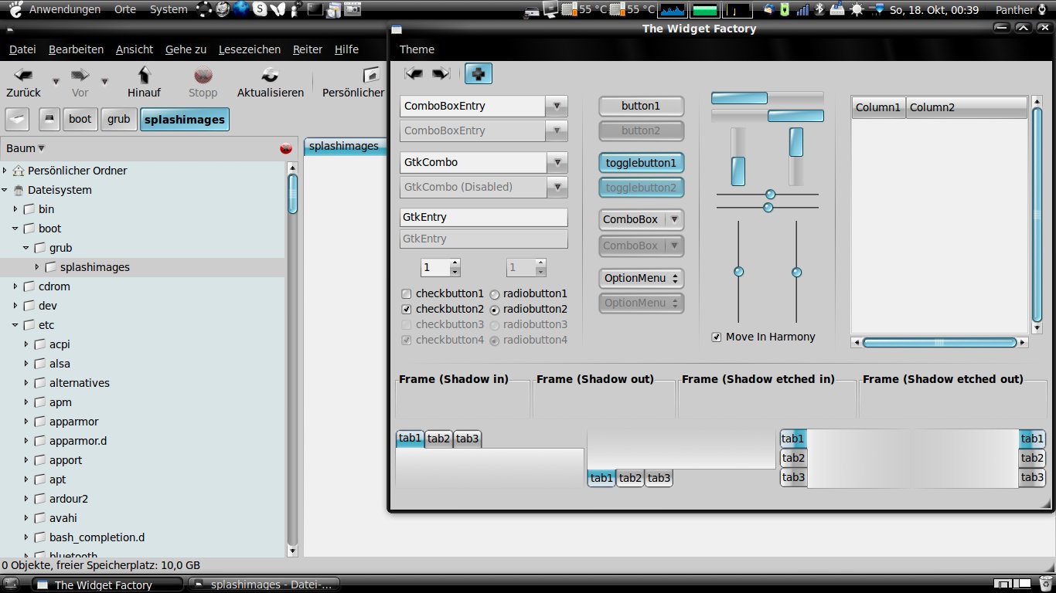Expand the Persönlicher Ordner tree node
This screenshot has width=1056, height=593.
point(5,170)
